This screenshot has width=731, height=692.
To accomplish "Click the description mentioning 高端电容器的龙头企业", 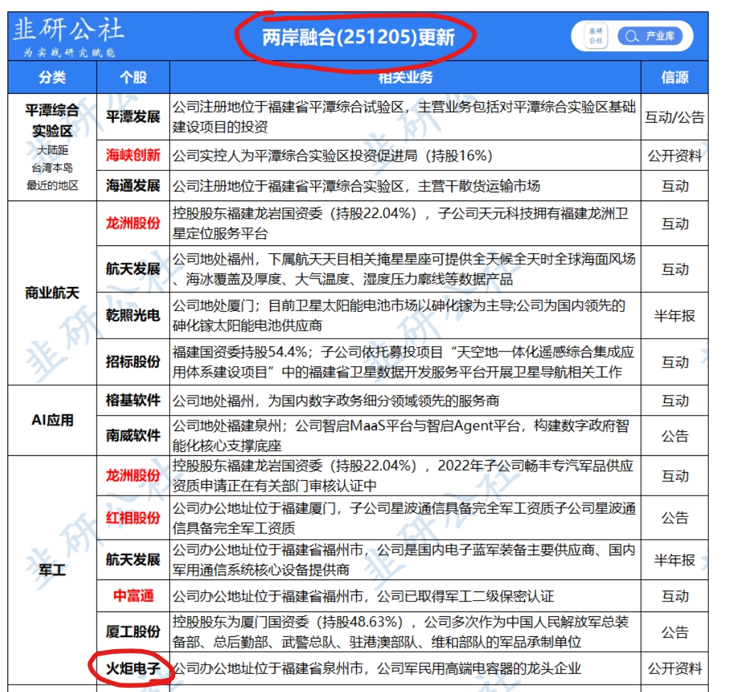I will [x=377, y=669].
